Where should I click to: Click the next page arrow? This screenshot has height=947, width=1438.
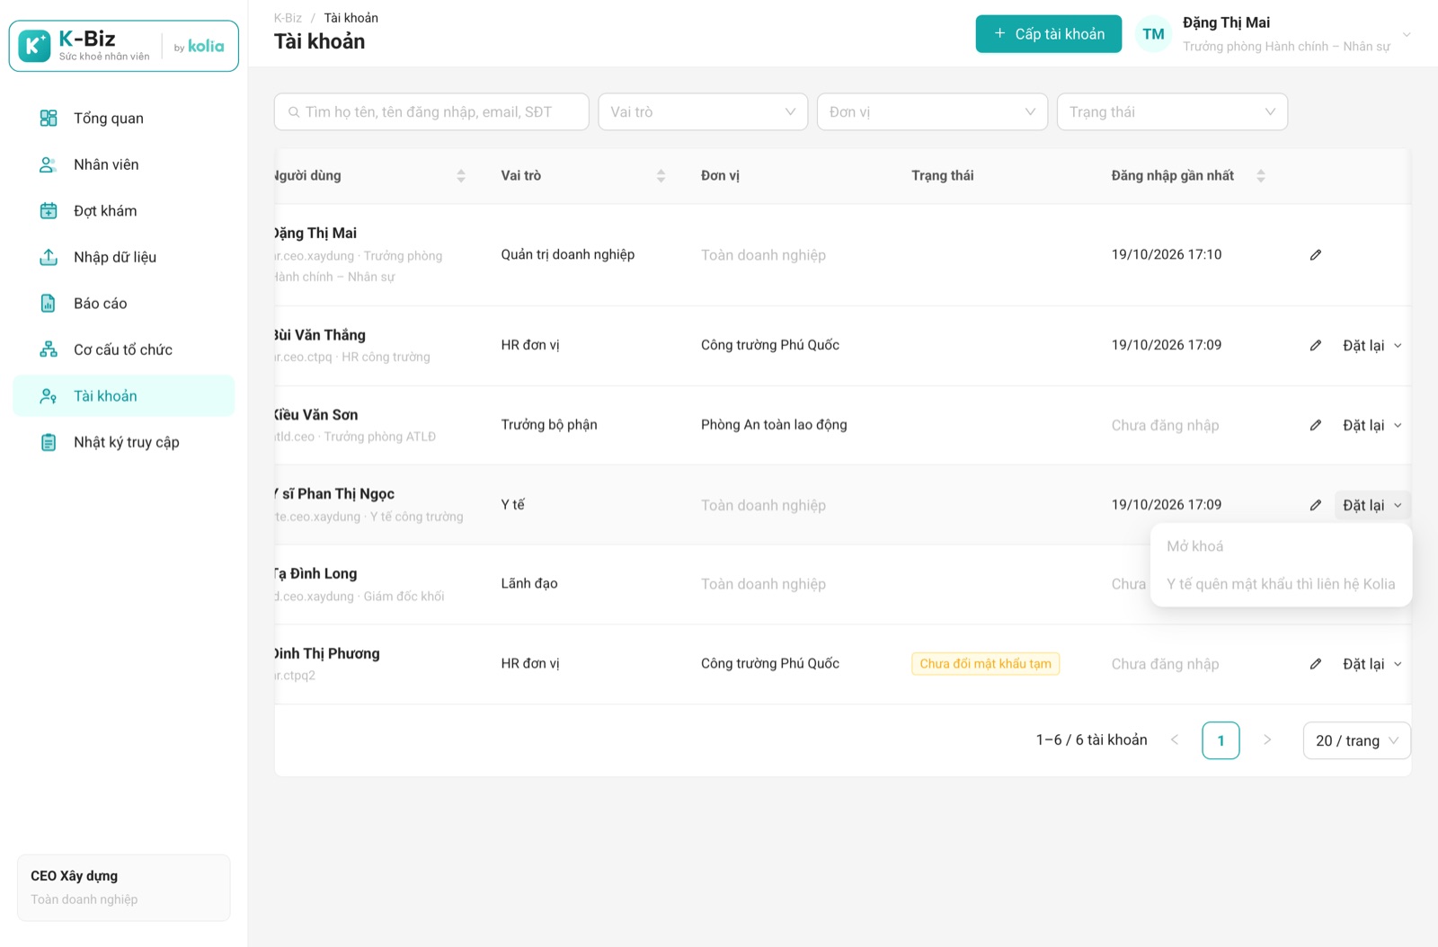coord(1267,740)
